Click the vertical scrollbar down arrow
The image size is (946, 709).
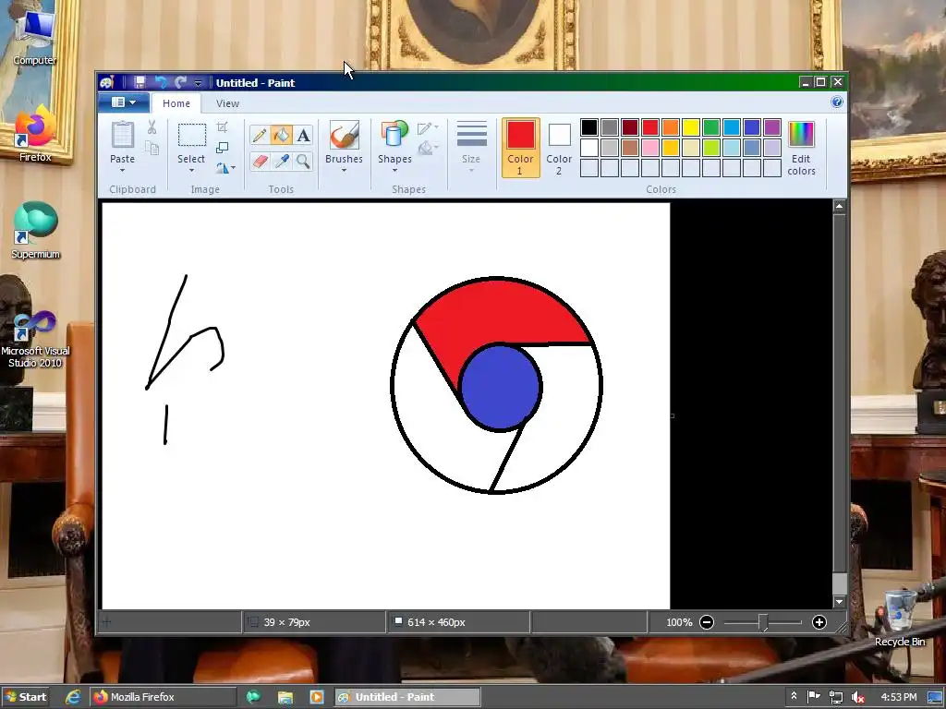pyautogui.click(x=839, y=602)
